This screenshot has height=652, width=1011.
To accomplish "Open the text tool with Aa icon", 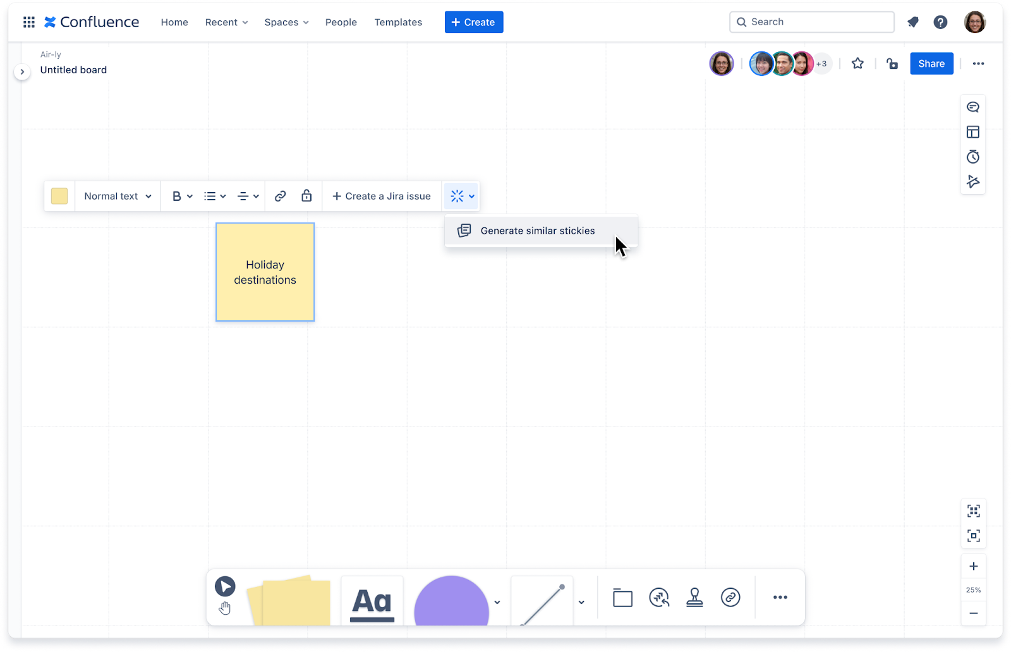I will pos(372,600).
